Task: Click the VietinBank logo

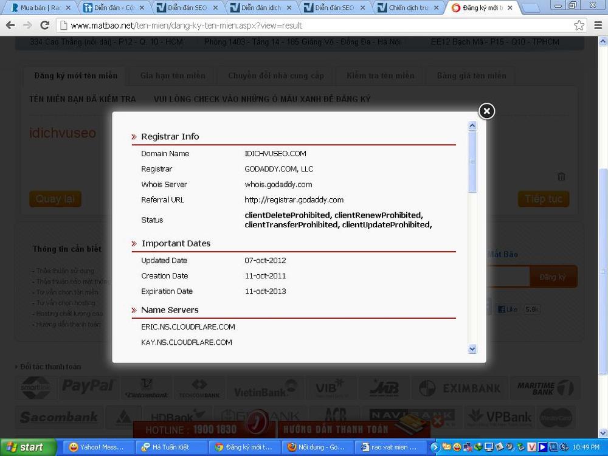Action: [266, 389]
